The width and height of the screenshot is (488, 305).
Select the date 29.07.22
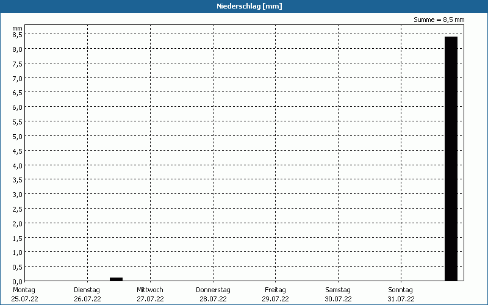click(x=276, y=299)
